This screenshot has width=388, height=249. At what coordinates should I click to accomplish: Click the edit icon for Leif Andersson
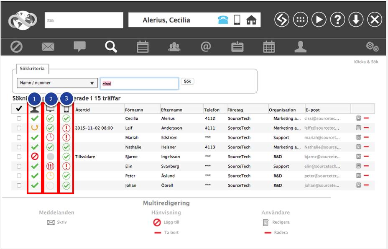pos(359,128)
